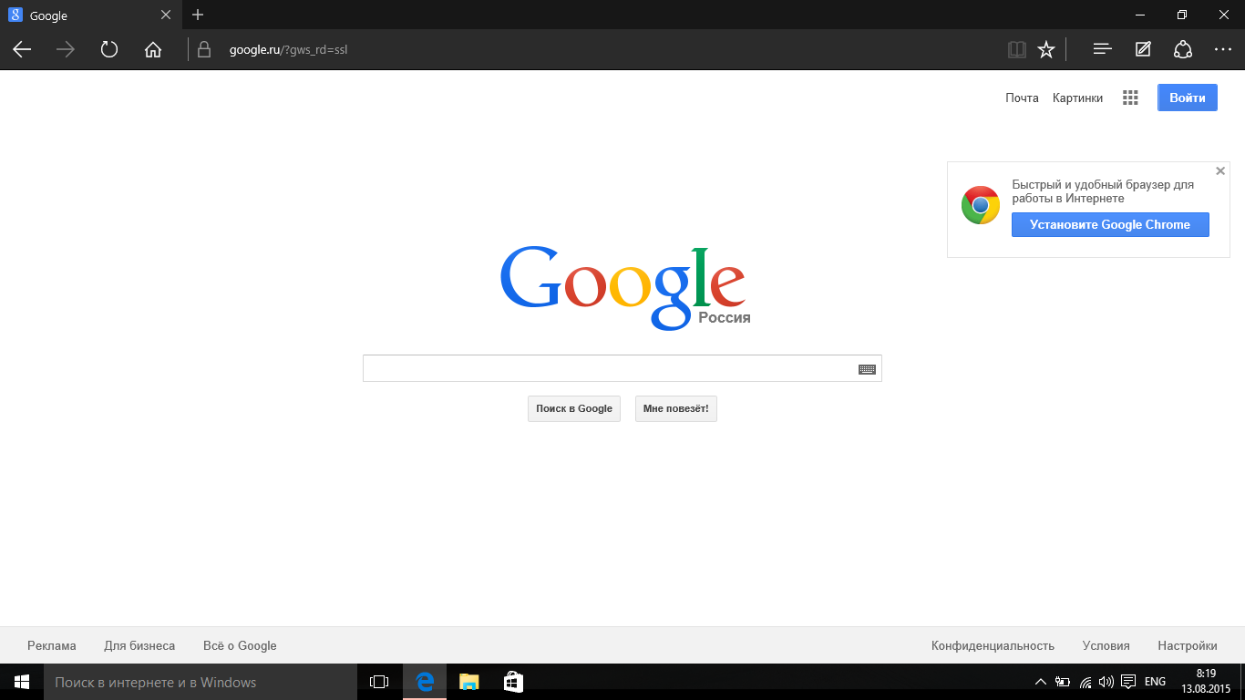Click the volume speaker tray icon
The height and width of the screenshot is (700, 1245).
(1106, 682)
